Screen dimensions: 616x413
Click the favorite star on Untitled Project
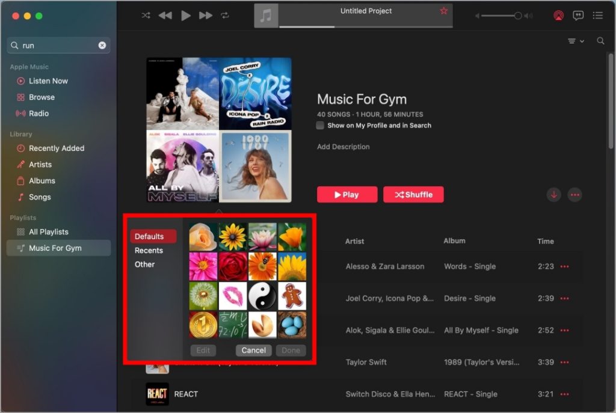[444, 11]
